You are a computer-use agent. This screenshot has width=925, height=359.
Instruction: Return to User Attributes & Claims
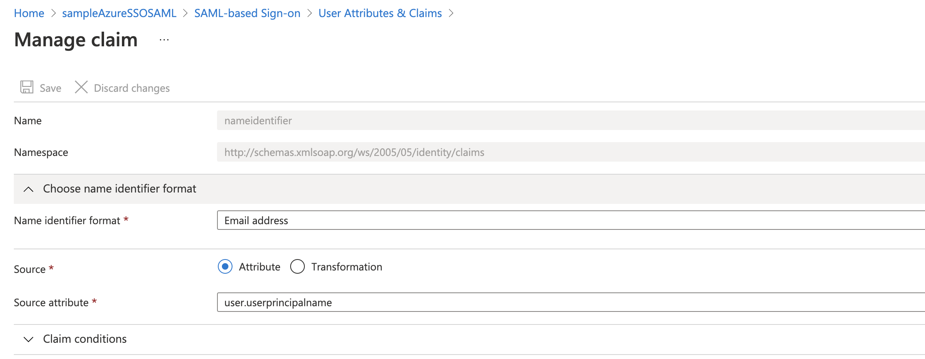[x=380, y=13]
